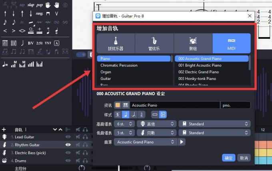This screenshot has height=171, width=272.
Task: Toggle visibility of Drums track
Action: coord(68,161)
